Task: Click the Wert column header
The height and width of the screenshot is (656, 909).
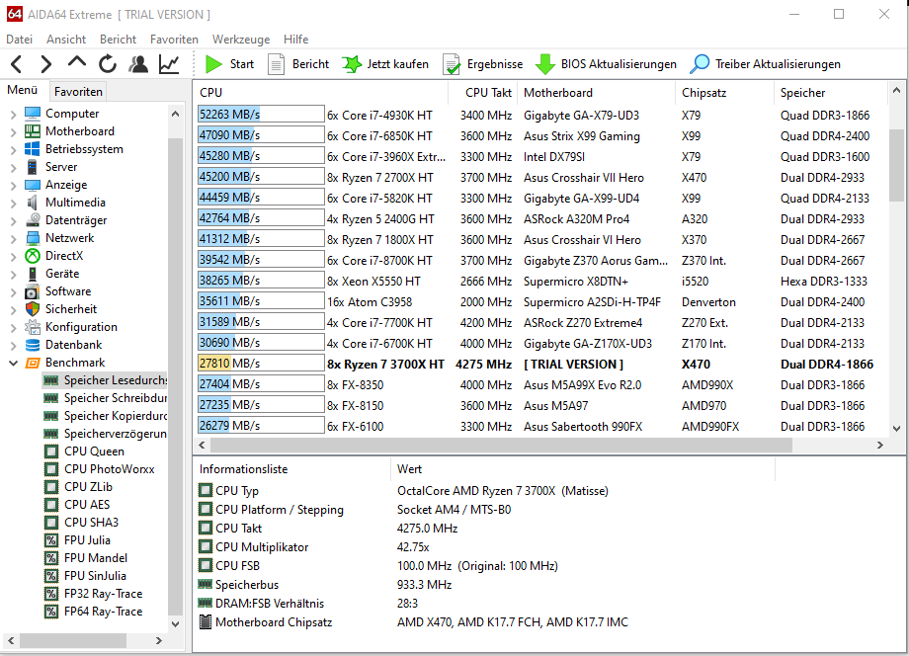Action: (583, 469)
